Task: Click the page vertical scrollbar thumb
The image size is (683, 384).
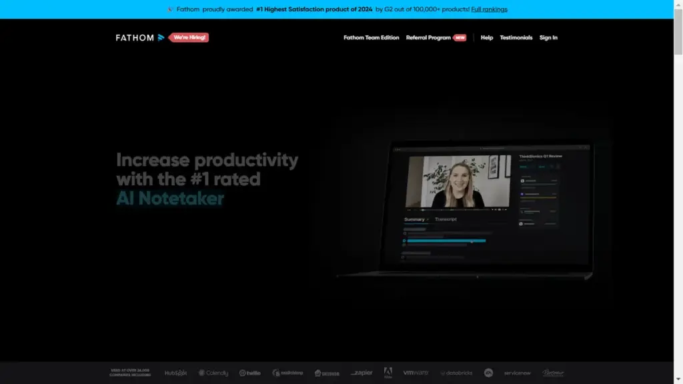Action: pyautogui.click(x=678, y=31)
